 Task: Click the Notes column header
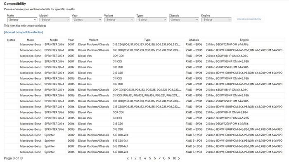(11, 40)
